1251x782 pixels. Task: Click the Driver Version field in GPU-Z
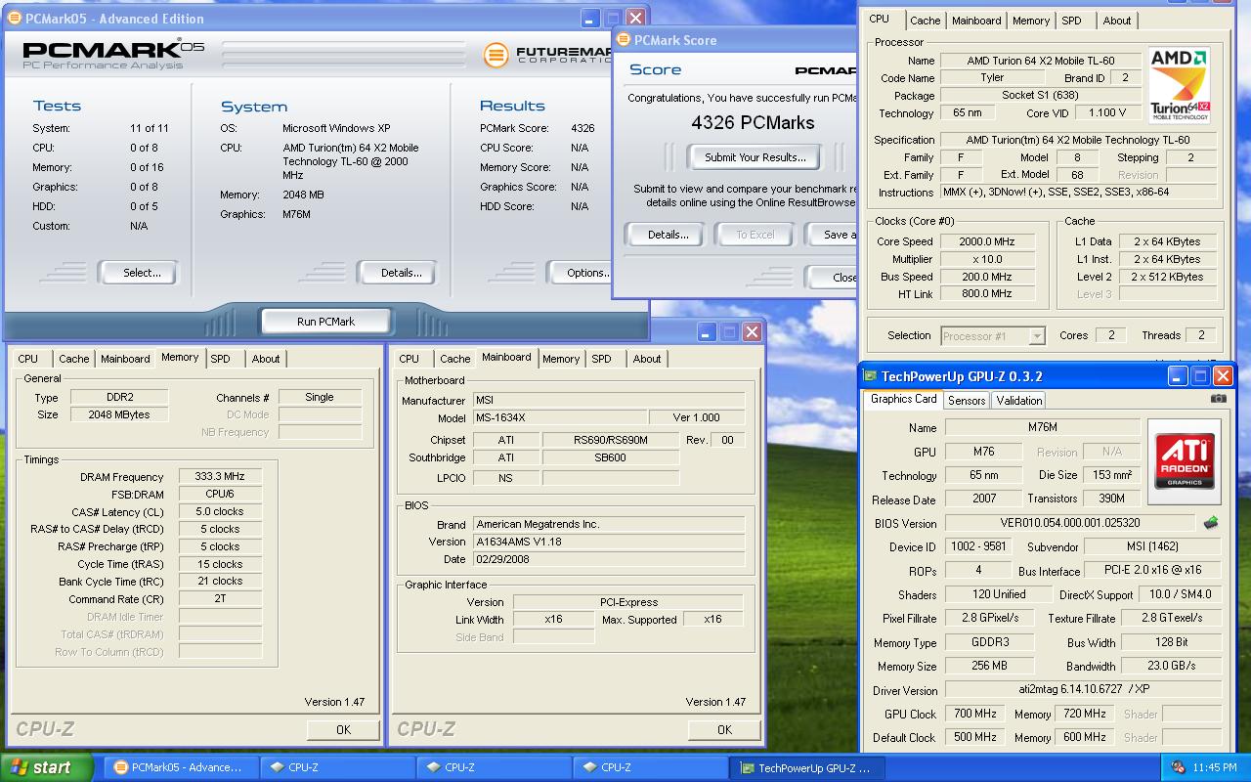(1083, 690)
